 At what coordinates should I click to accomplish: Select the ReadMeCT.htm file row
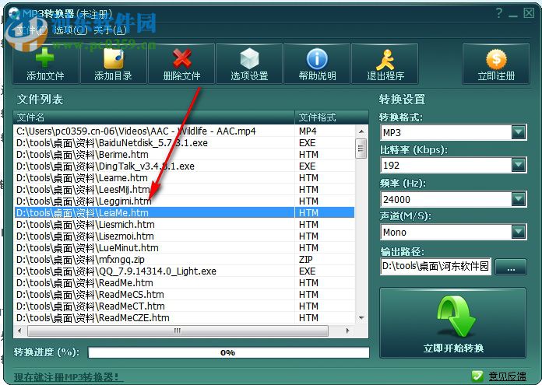click(x=185, y=306)
